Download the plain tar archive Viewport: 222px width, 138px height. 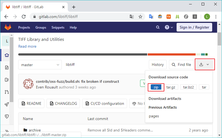(x=204, y=87)
